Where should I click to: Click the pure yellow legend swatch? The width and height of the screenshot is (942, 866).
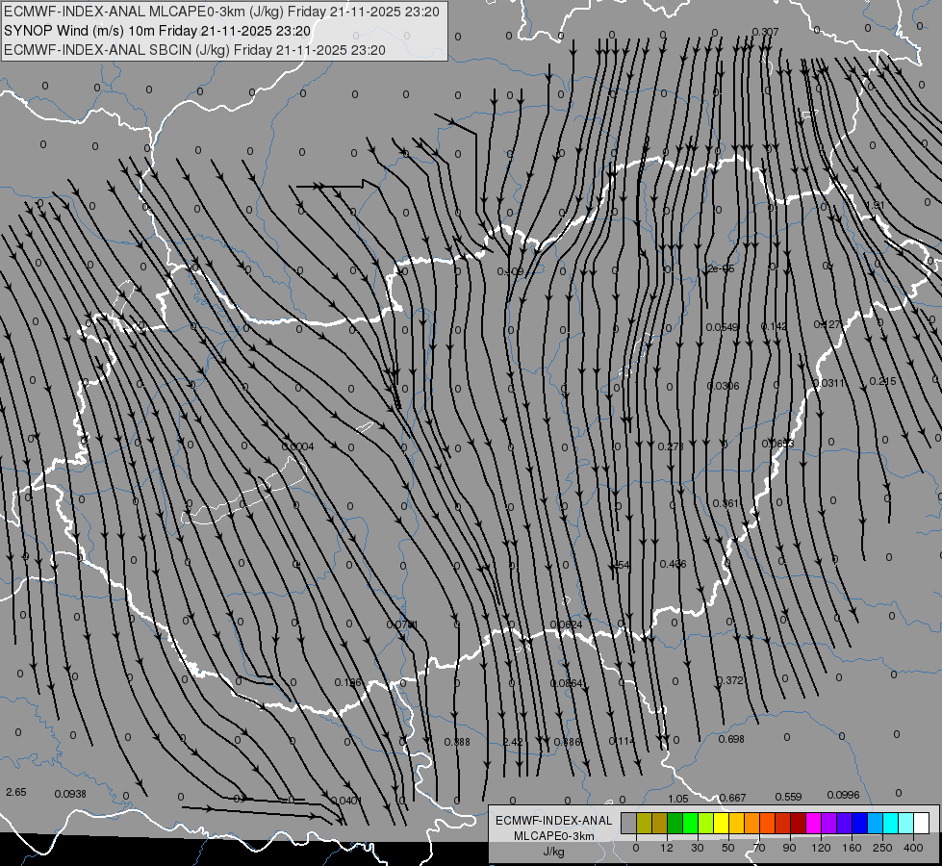(x=721, y=824)
